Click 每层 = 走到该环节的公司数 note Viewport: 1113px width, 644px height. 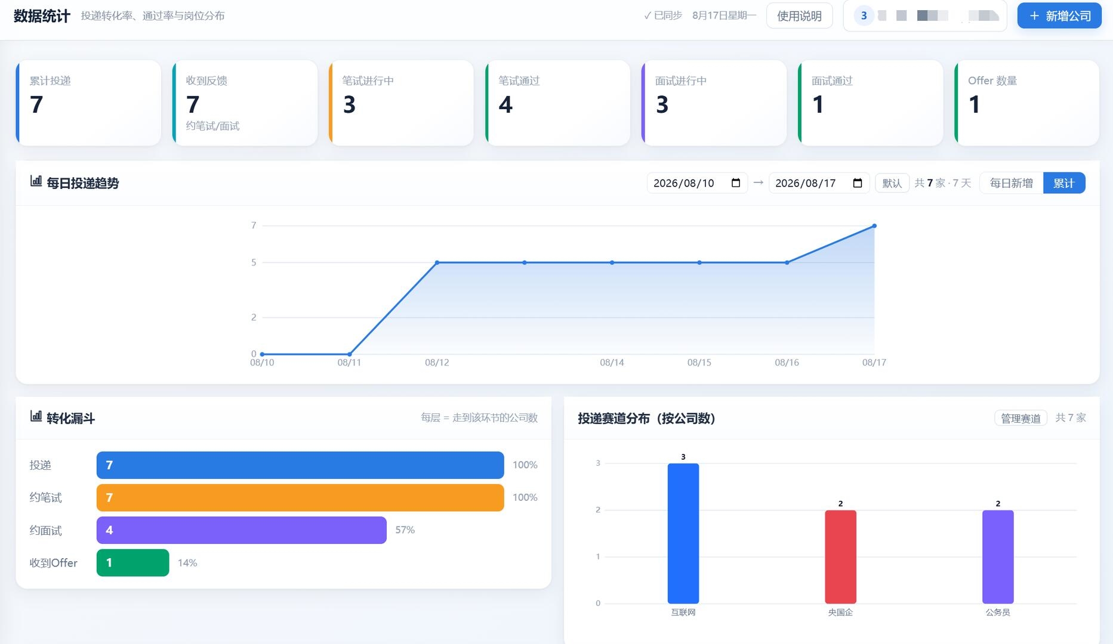[x=479, y=418]
